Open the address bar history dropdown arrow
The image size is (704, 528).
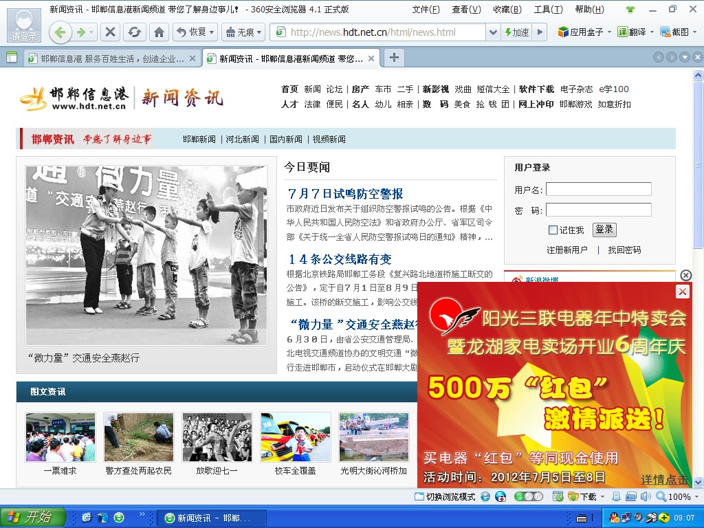coord(493,32)
